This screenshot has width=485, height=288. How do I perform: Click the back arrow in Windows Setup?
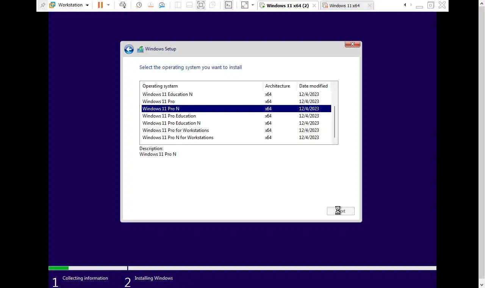(x=129, y=49)
